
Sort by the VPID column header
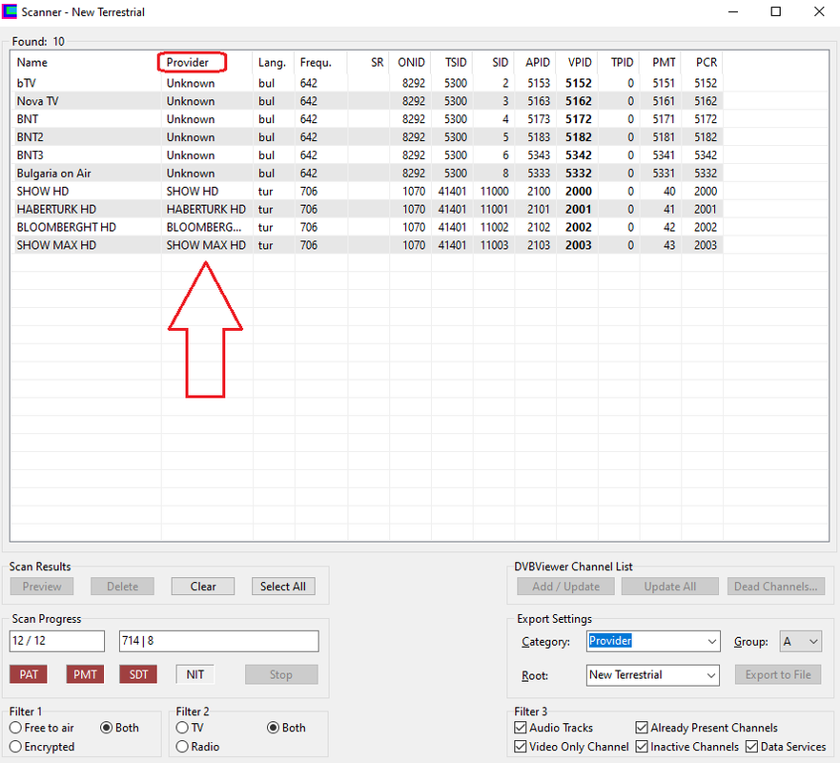[x=578, y=63]
